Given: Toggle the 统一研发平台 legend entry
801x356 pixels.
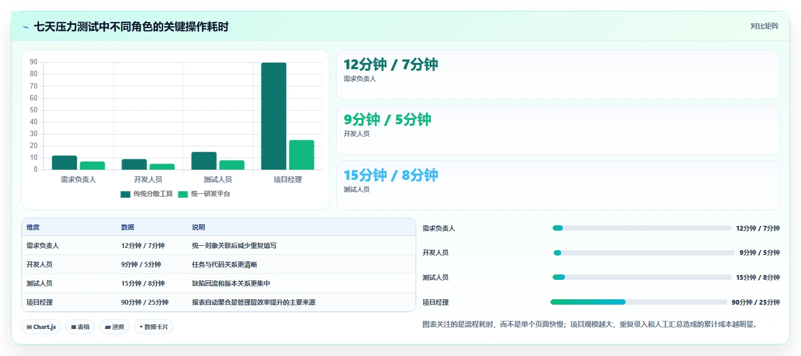Looking at the screenshot, I should tap(204, 194).
